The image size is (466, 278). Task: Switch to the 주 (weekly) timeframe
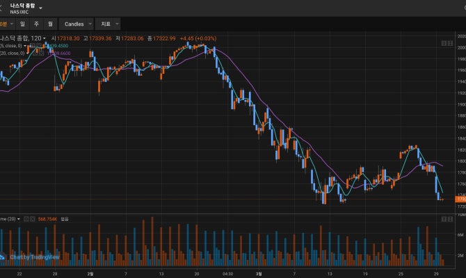pyautogui.click(x=36, y=23)
